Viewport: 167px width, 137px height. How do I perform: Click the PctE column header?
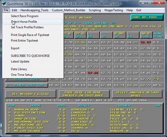point(146,35)
